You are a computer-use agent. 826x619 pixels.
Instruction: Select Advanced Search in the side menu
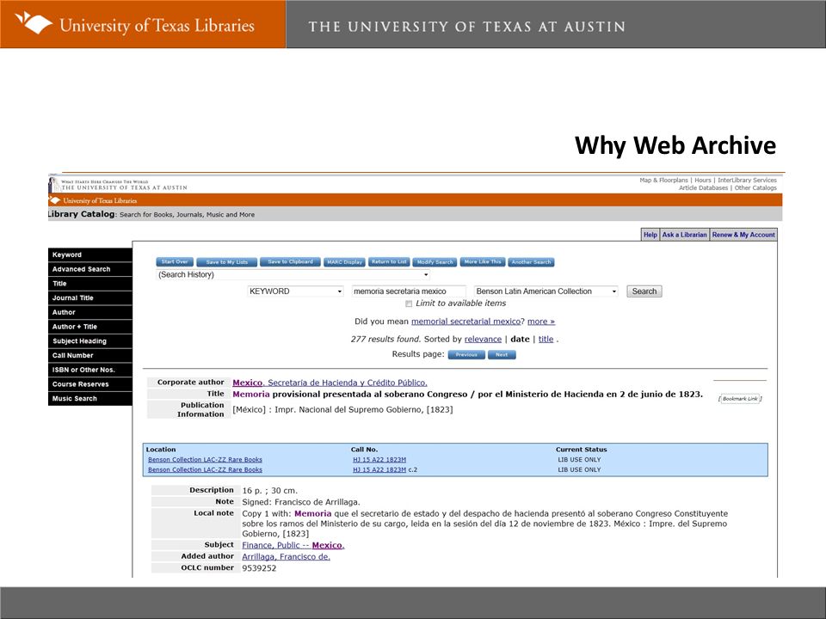point(90,269)
